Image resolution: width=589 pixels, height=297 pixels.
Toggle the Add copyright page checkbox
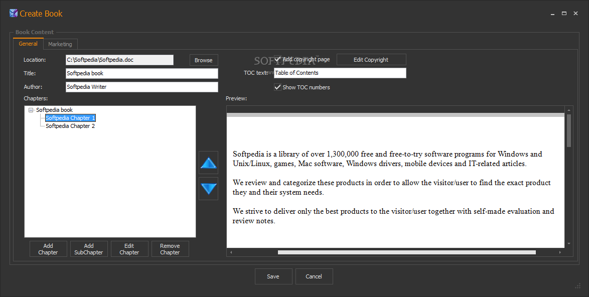[277, 59]
